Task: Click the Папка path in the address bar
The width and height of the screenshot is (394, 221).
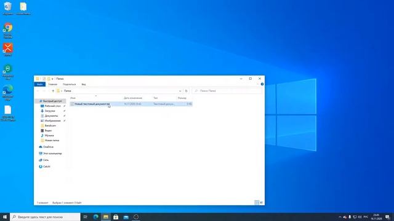Action: [67, 91]
